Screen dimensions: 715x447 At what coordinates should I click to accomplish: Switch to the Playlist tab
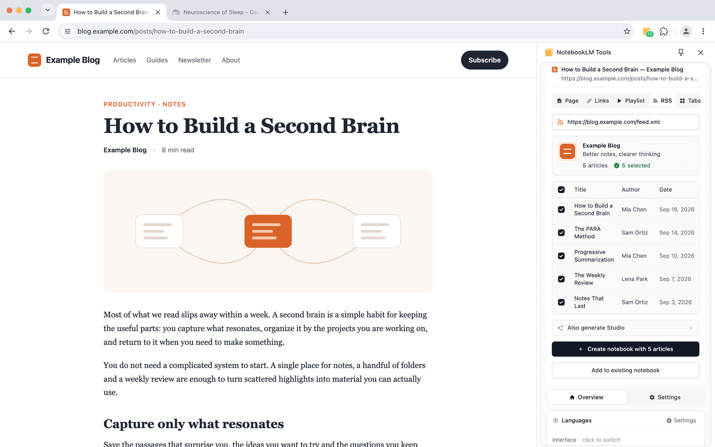point(631,101)
